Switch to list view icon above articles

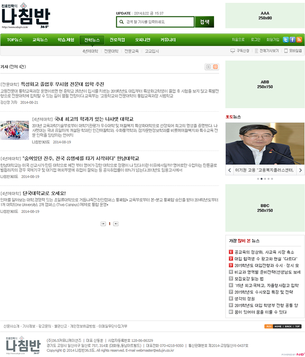208,67
